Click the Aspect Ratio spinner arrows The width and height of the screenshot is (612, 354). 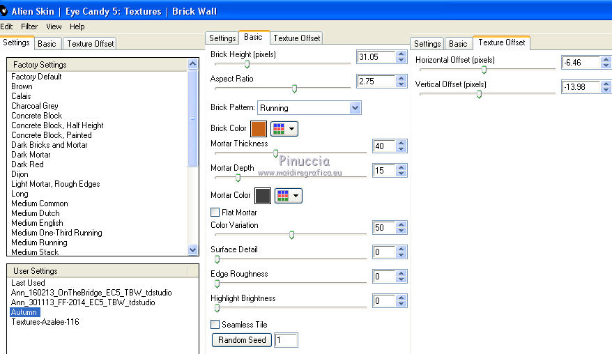pos(401,81)
